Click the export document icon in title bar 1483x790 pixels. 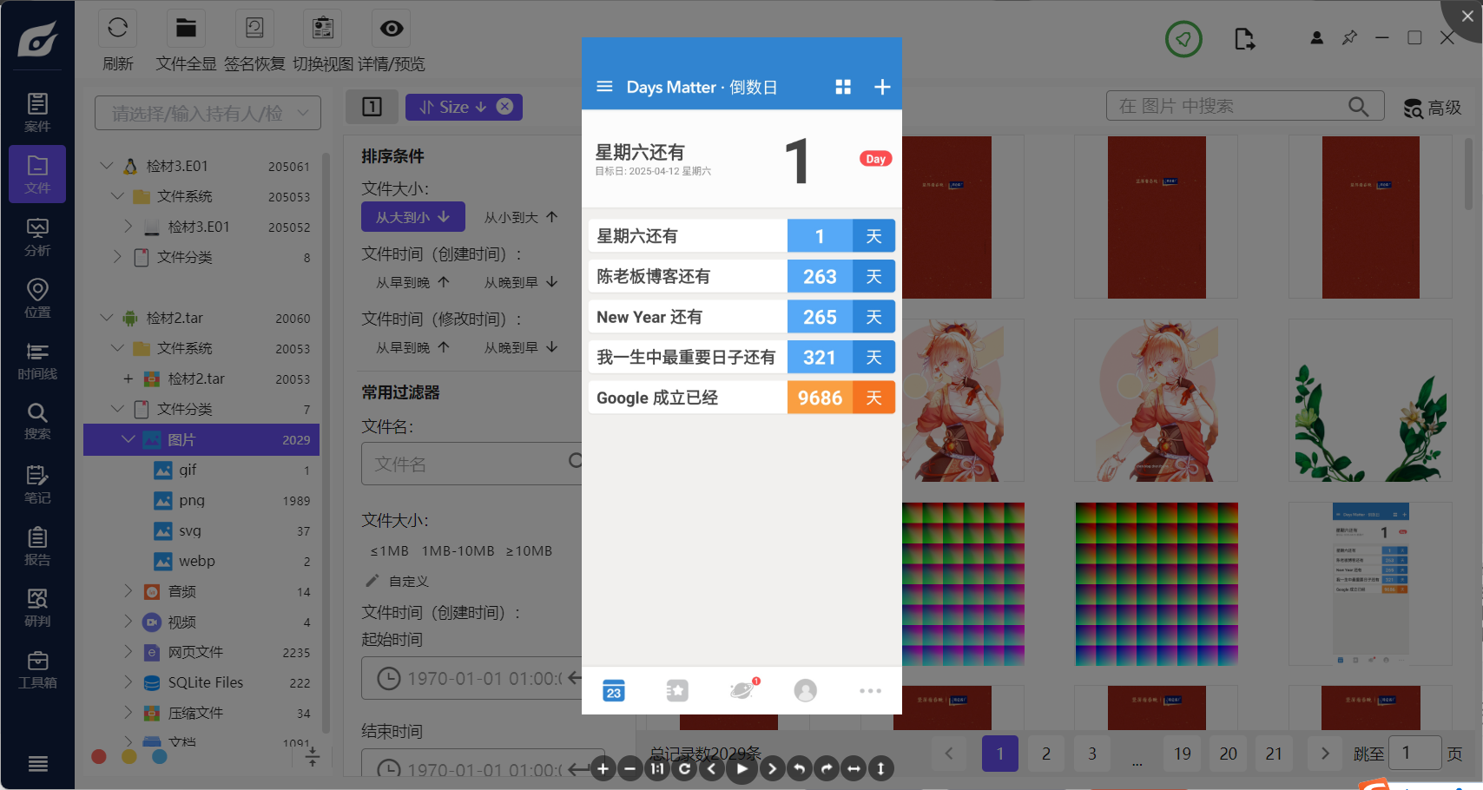pos(1244,39)
